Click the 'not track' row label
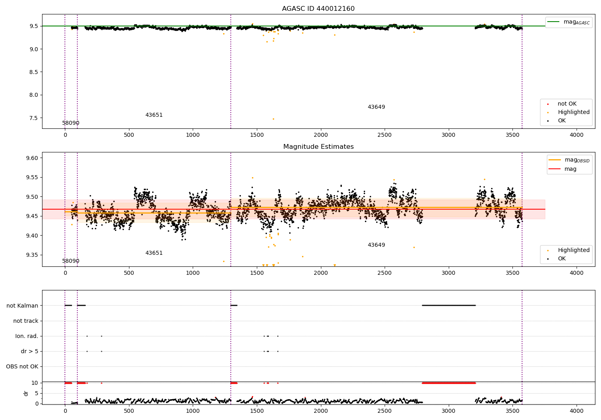 26,321
